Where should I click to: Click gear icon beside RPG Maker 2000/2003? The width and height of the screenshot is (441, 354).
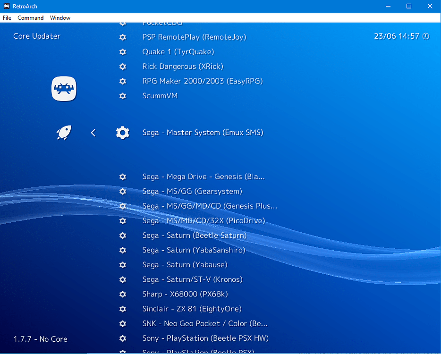point(123,81)
